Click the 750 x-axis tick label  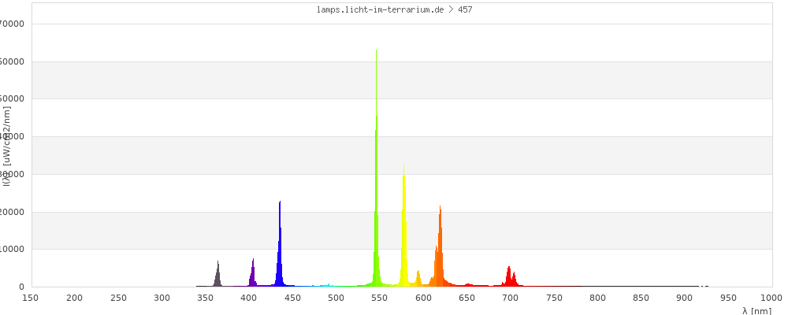point(554,298)
